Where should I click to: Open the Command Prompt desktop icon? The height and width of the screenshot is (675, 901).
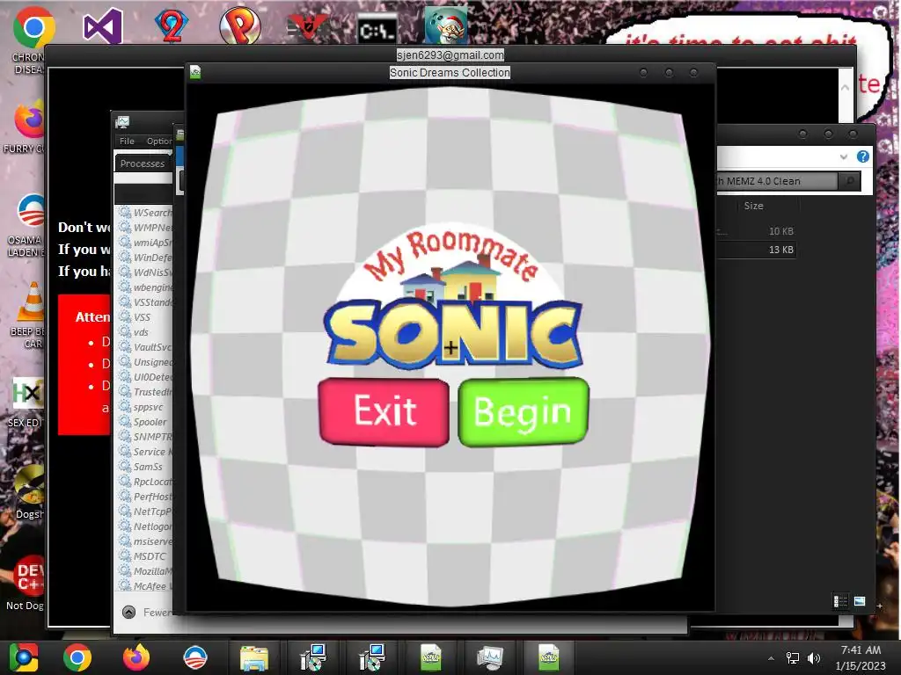coord(377,29)
